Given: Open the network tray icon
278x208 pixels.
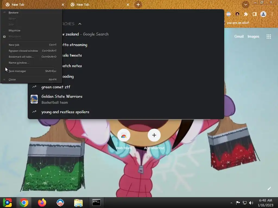Looking at the screenshot, I should [x=245, y=203].
